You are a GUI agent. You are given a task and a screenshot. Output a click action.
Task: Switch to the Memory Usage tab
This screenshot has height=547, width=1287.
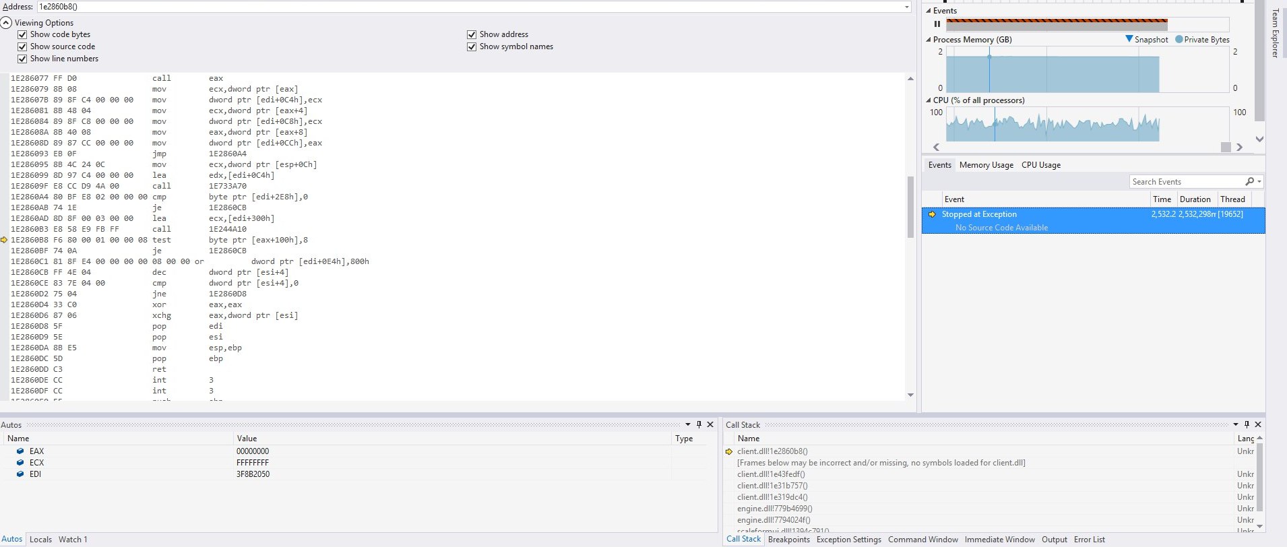pyautogui.click(x=986, y=165)
